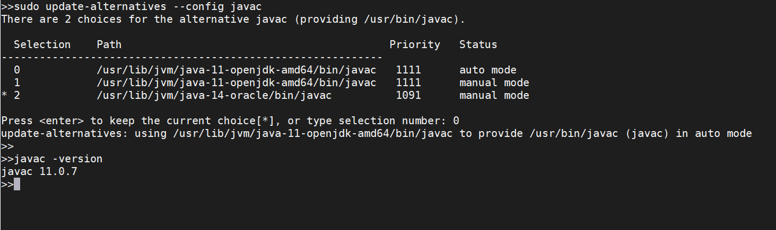
Task: Click selection number 1 in the table
Action: point(17,83)
